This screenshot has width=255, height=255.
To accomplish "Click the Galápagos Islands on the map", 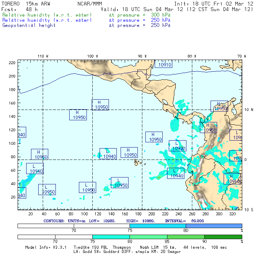I will (x=138, y=162).
